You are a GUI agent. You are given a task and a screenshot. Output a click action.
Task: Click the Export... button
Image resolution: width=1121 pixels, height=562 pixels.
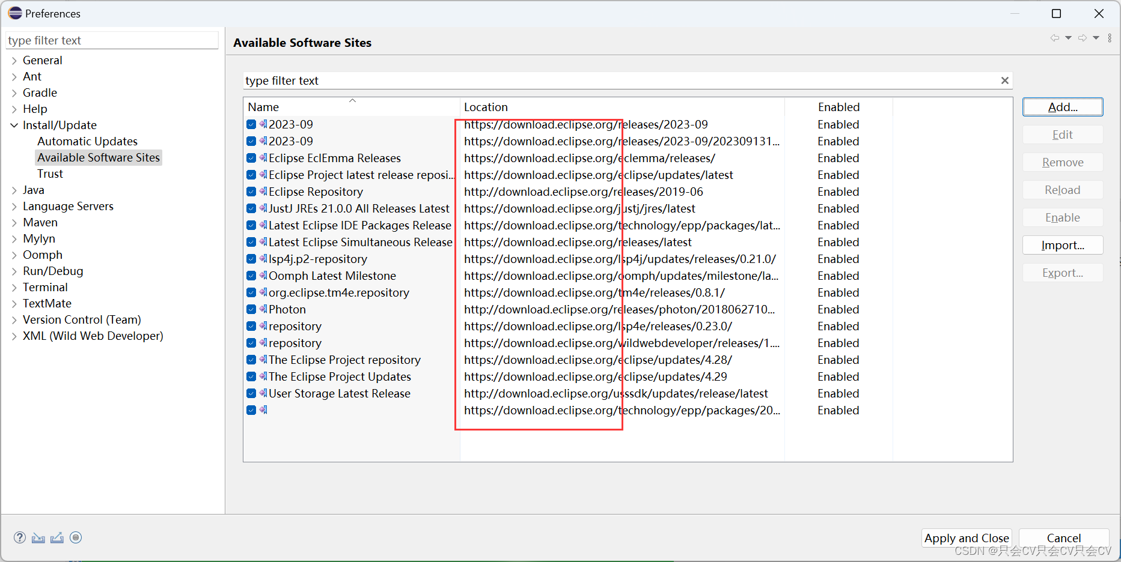click(1063, 273)
